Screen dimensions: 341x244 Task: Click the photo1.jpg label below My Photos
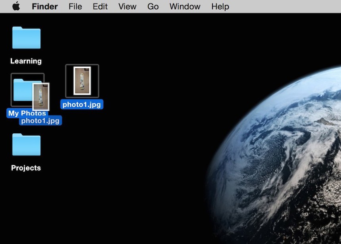pos(40,121)
